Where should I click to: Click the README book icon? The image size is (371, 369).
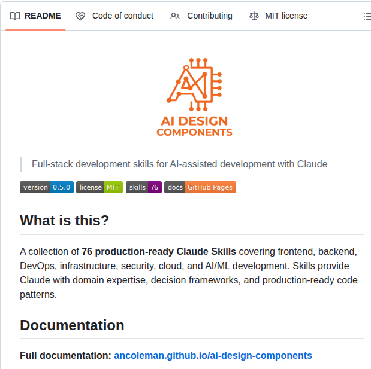15,16
